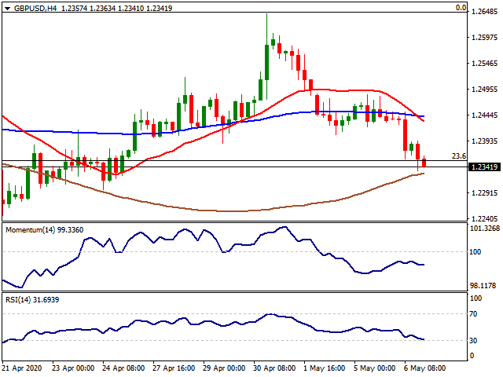Click price axis value 1.25465
Screen dimensions: 503x377
click(484, 63)
